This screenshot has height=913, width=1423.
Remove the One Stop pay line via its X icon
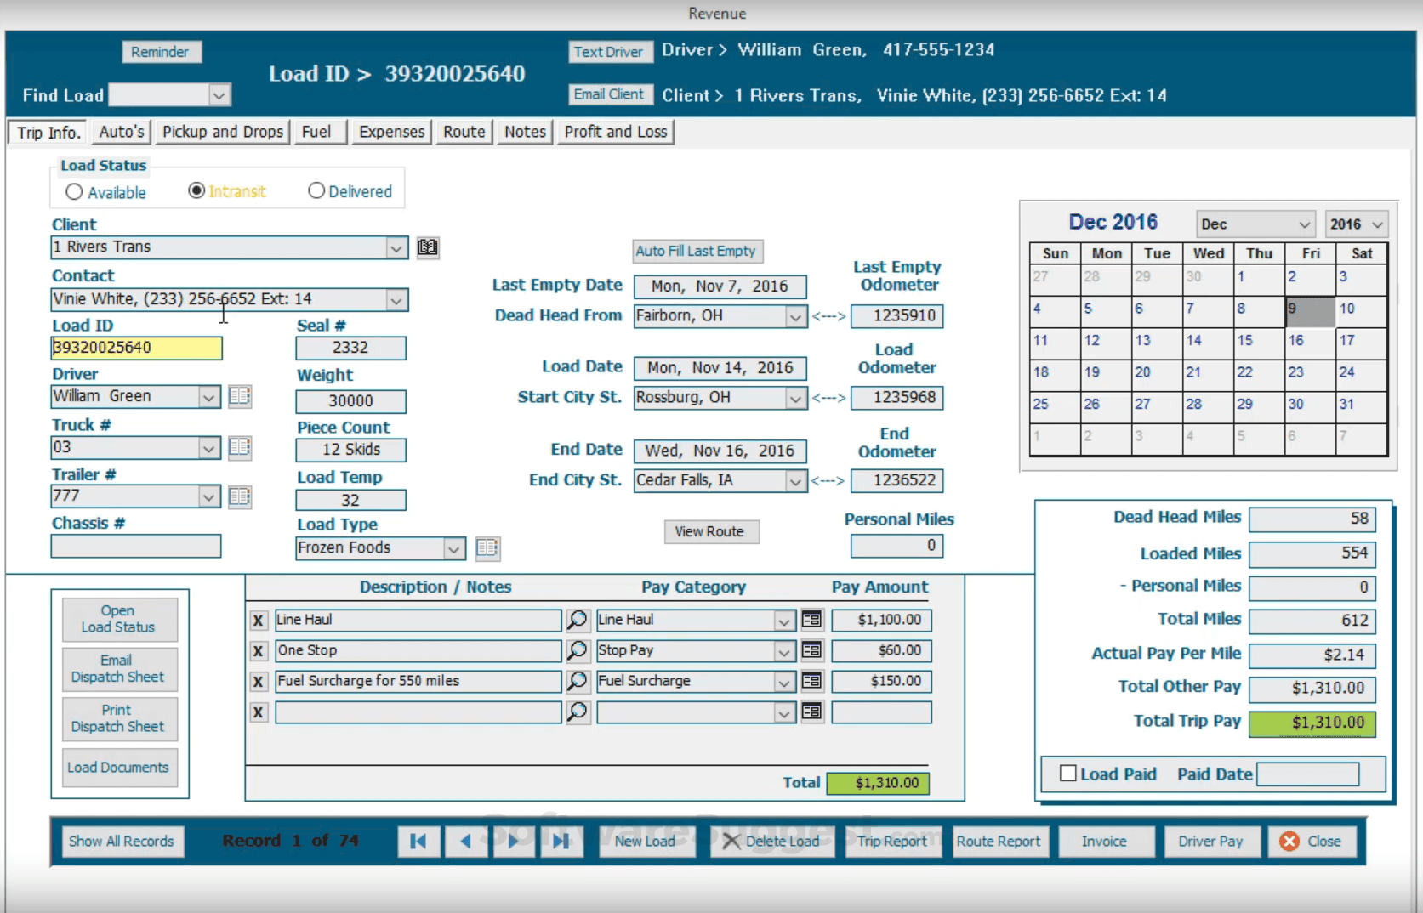point(258,651)
